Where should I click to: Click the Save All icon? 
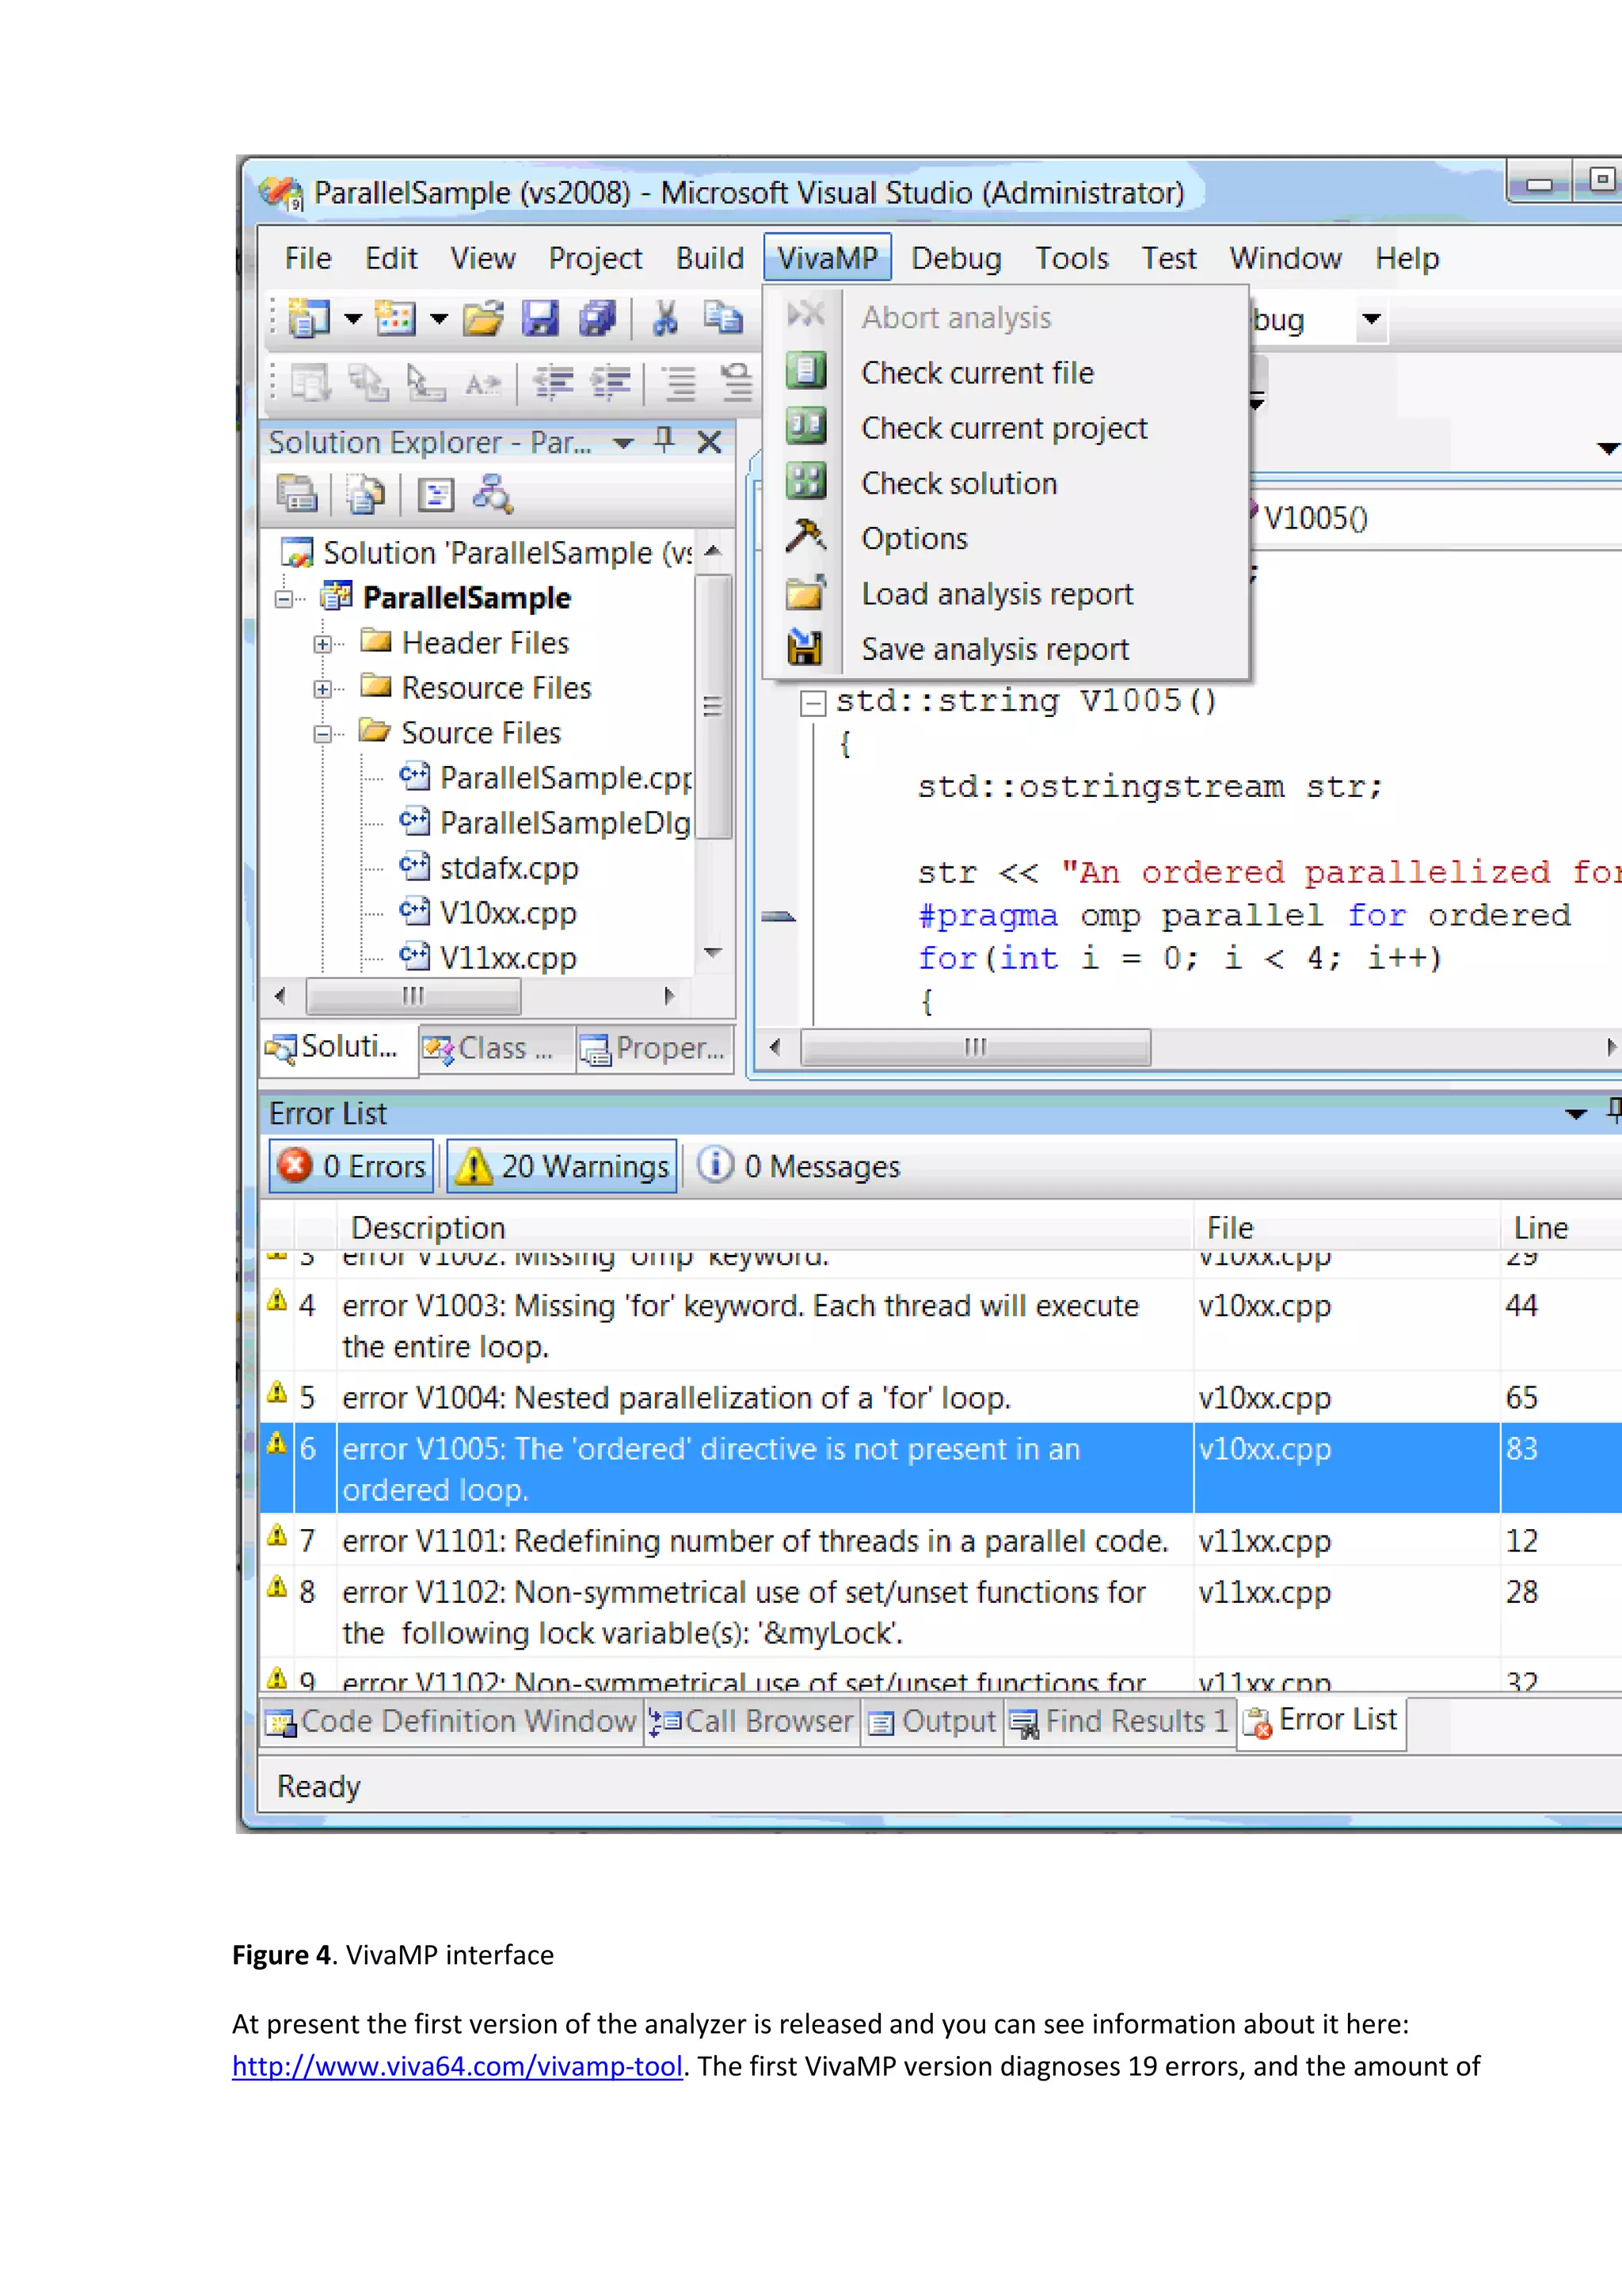598,319
